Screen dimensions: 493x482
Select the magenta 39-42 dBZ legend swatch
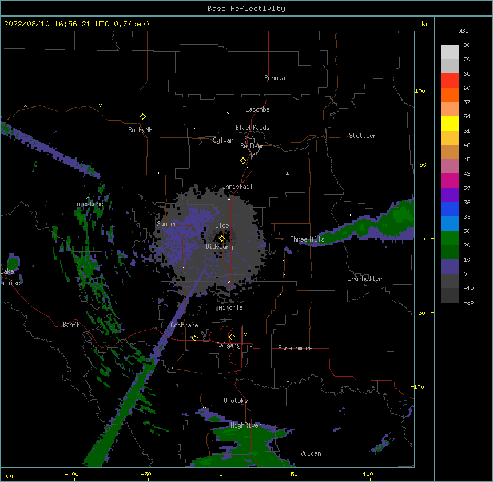coord(450,180)
